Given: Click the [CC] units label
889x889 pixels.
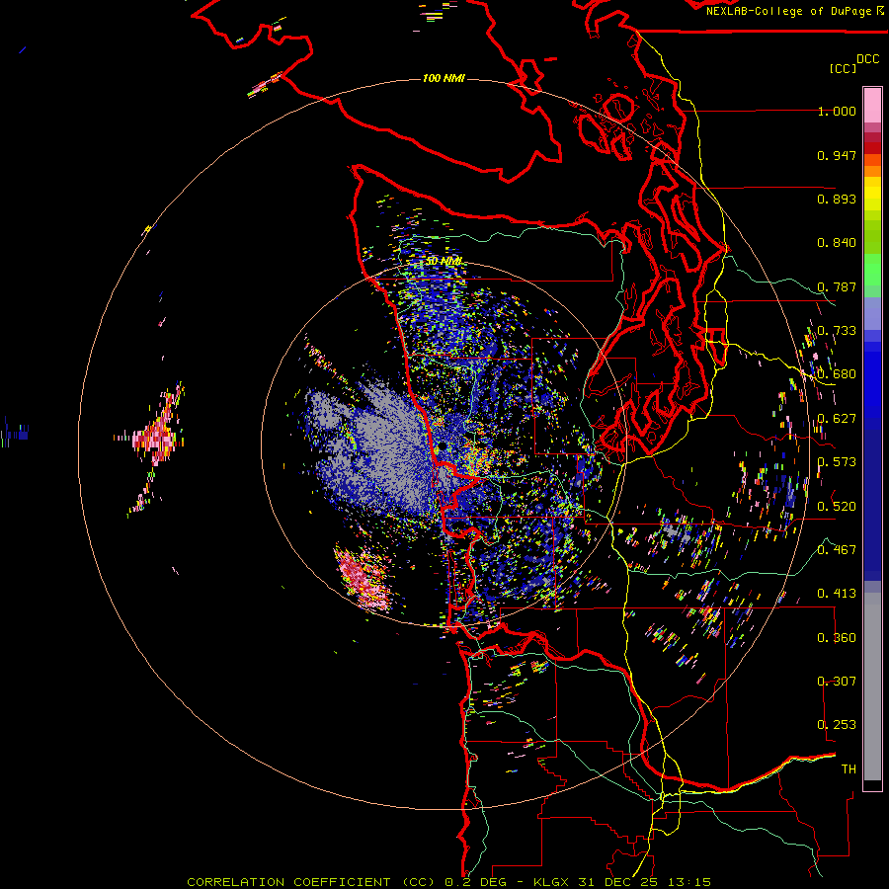Looking at the screenshot, I should click(843, 68).
